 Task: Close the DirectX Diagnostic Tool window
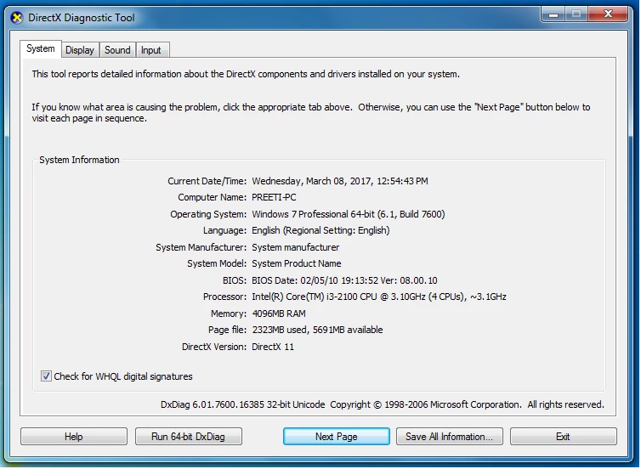(x=608, y=14)
